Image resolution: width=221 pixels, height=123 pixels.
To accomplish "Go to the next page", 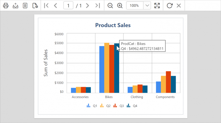I will pyautogui.click(x=88, y=5).
